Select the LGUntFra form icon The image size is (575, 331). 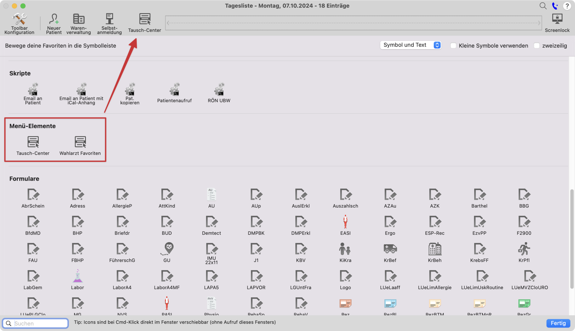(301, 280)
